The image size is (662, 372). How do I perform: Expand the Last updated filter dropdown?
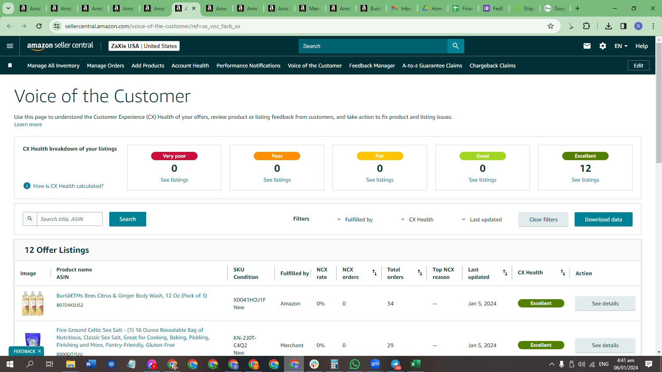click(x=482, y=219)
